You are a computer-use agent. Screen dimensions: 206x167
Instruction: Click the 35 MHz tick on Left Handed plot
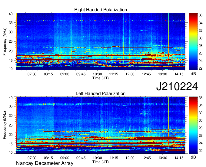tap(11, 106)
